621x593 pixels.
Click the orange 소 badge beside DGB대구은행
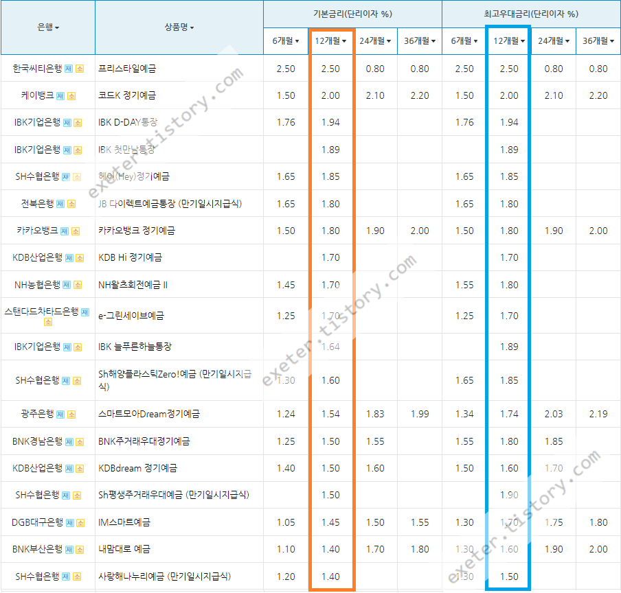pos(80,522)
